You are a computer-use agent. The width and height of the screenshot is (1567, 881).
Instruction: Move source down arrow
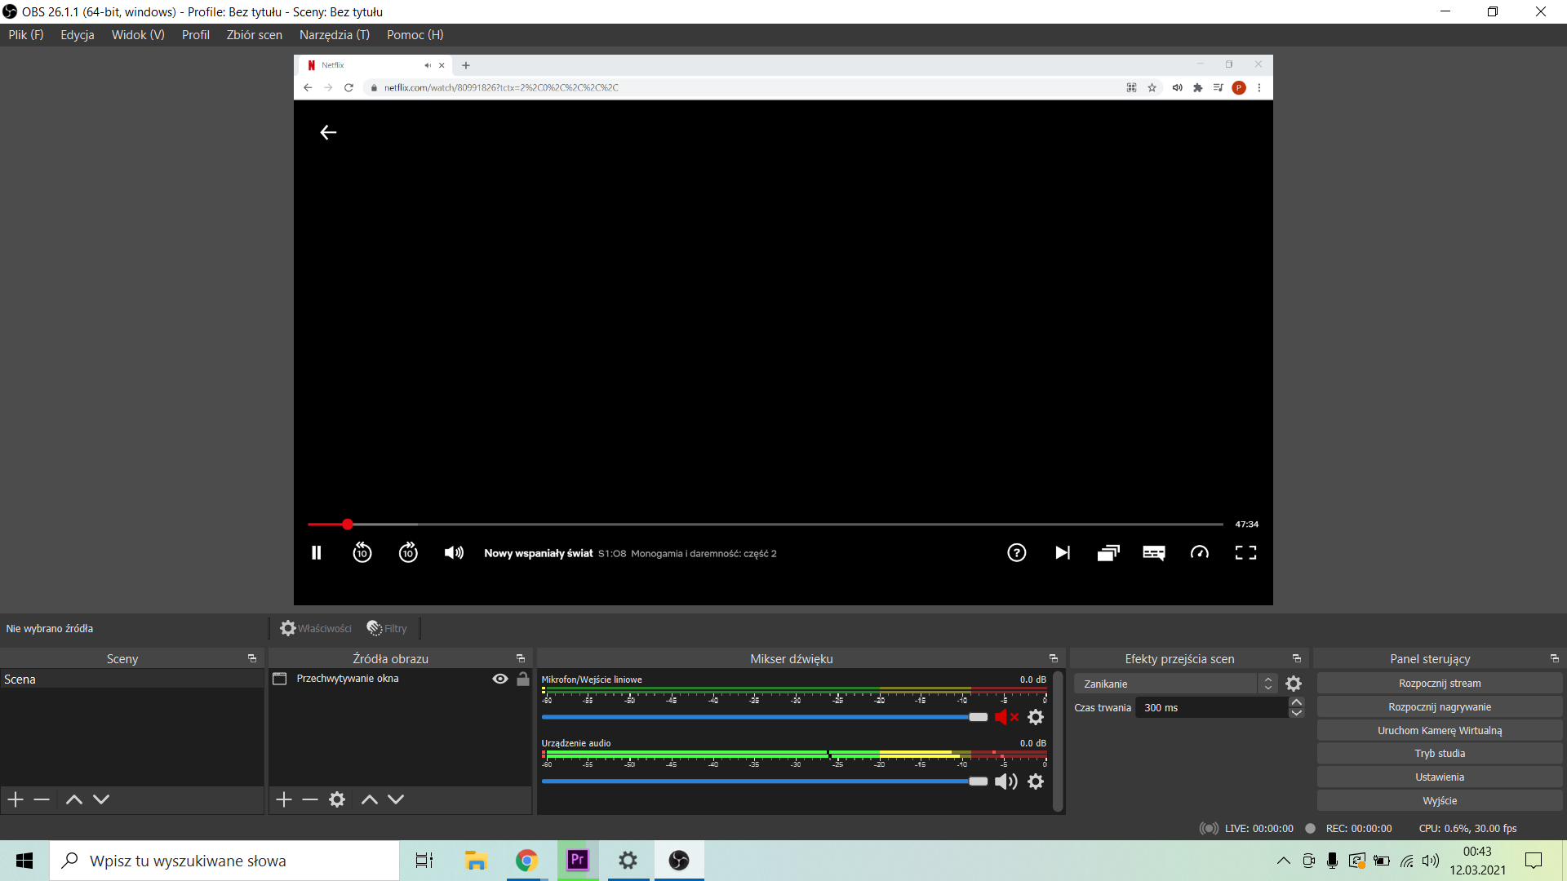click(396, 799)
